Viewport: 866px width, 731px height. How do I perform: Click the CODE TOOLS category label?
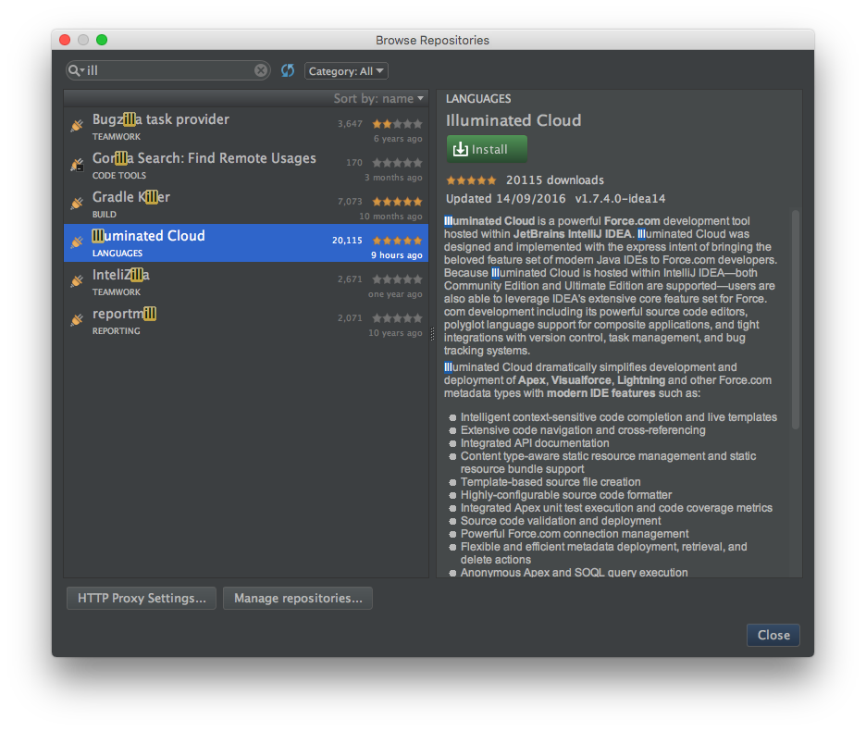tap(119, 176)
